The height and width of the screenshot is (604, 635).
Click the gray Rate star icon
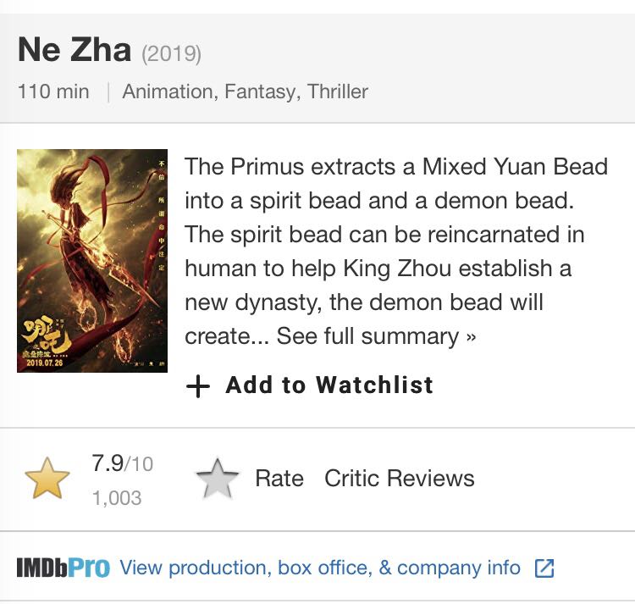(218, 479)
